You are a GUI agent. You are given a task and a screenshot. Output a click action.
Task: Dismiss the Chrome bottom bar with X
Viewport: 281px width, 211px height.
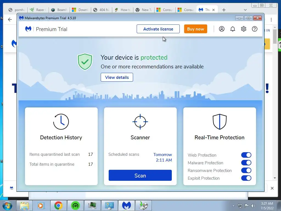(x=272, y=188)
